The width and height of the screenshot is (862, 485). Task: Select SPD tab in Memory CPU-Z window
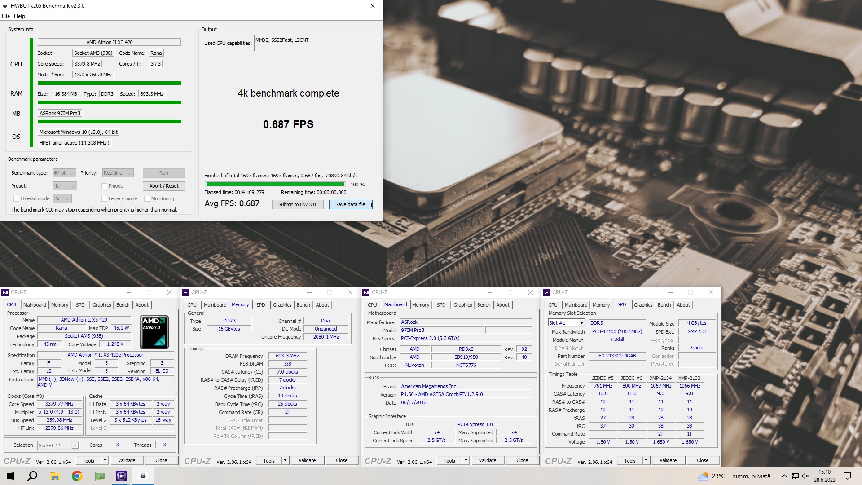(260, 305)
